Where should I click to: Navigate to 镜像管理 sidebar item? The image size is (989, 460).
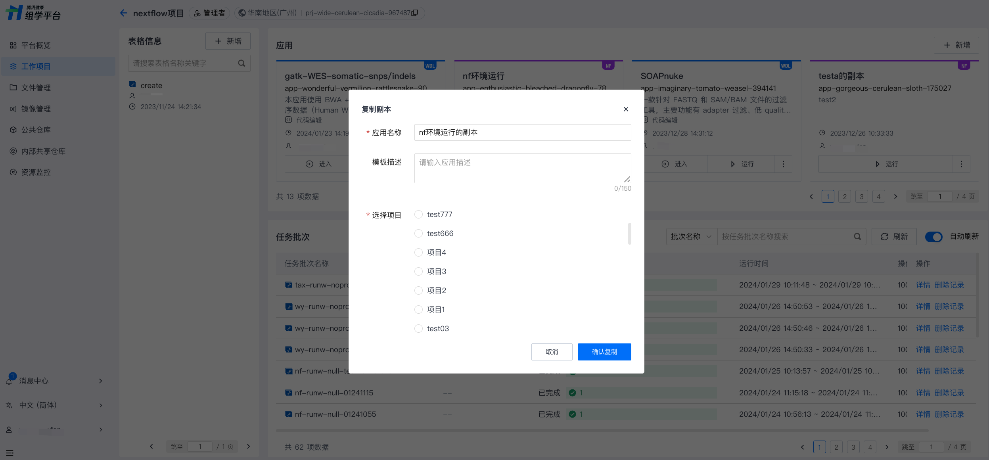point(36,109)
